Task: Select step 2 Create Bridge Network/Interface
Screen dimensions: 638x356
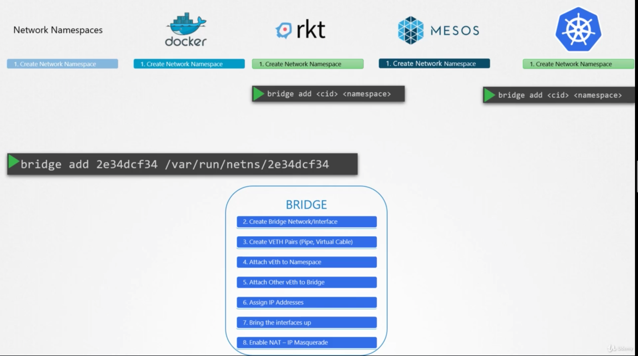Action: click(306, 221)
